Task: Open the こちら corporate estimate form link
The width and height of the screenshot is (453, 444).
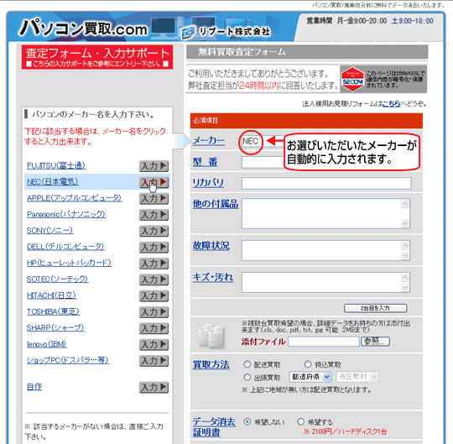Action: [x=392, y=103]
